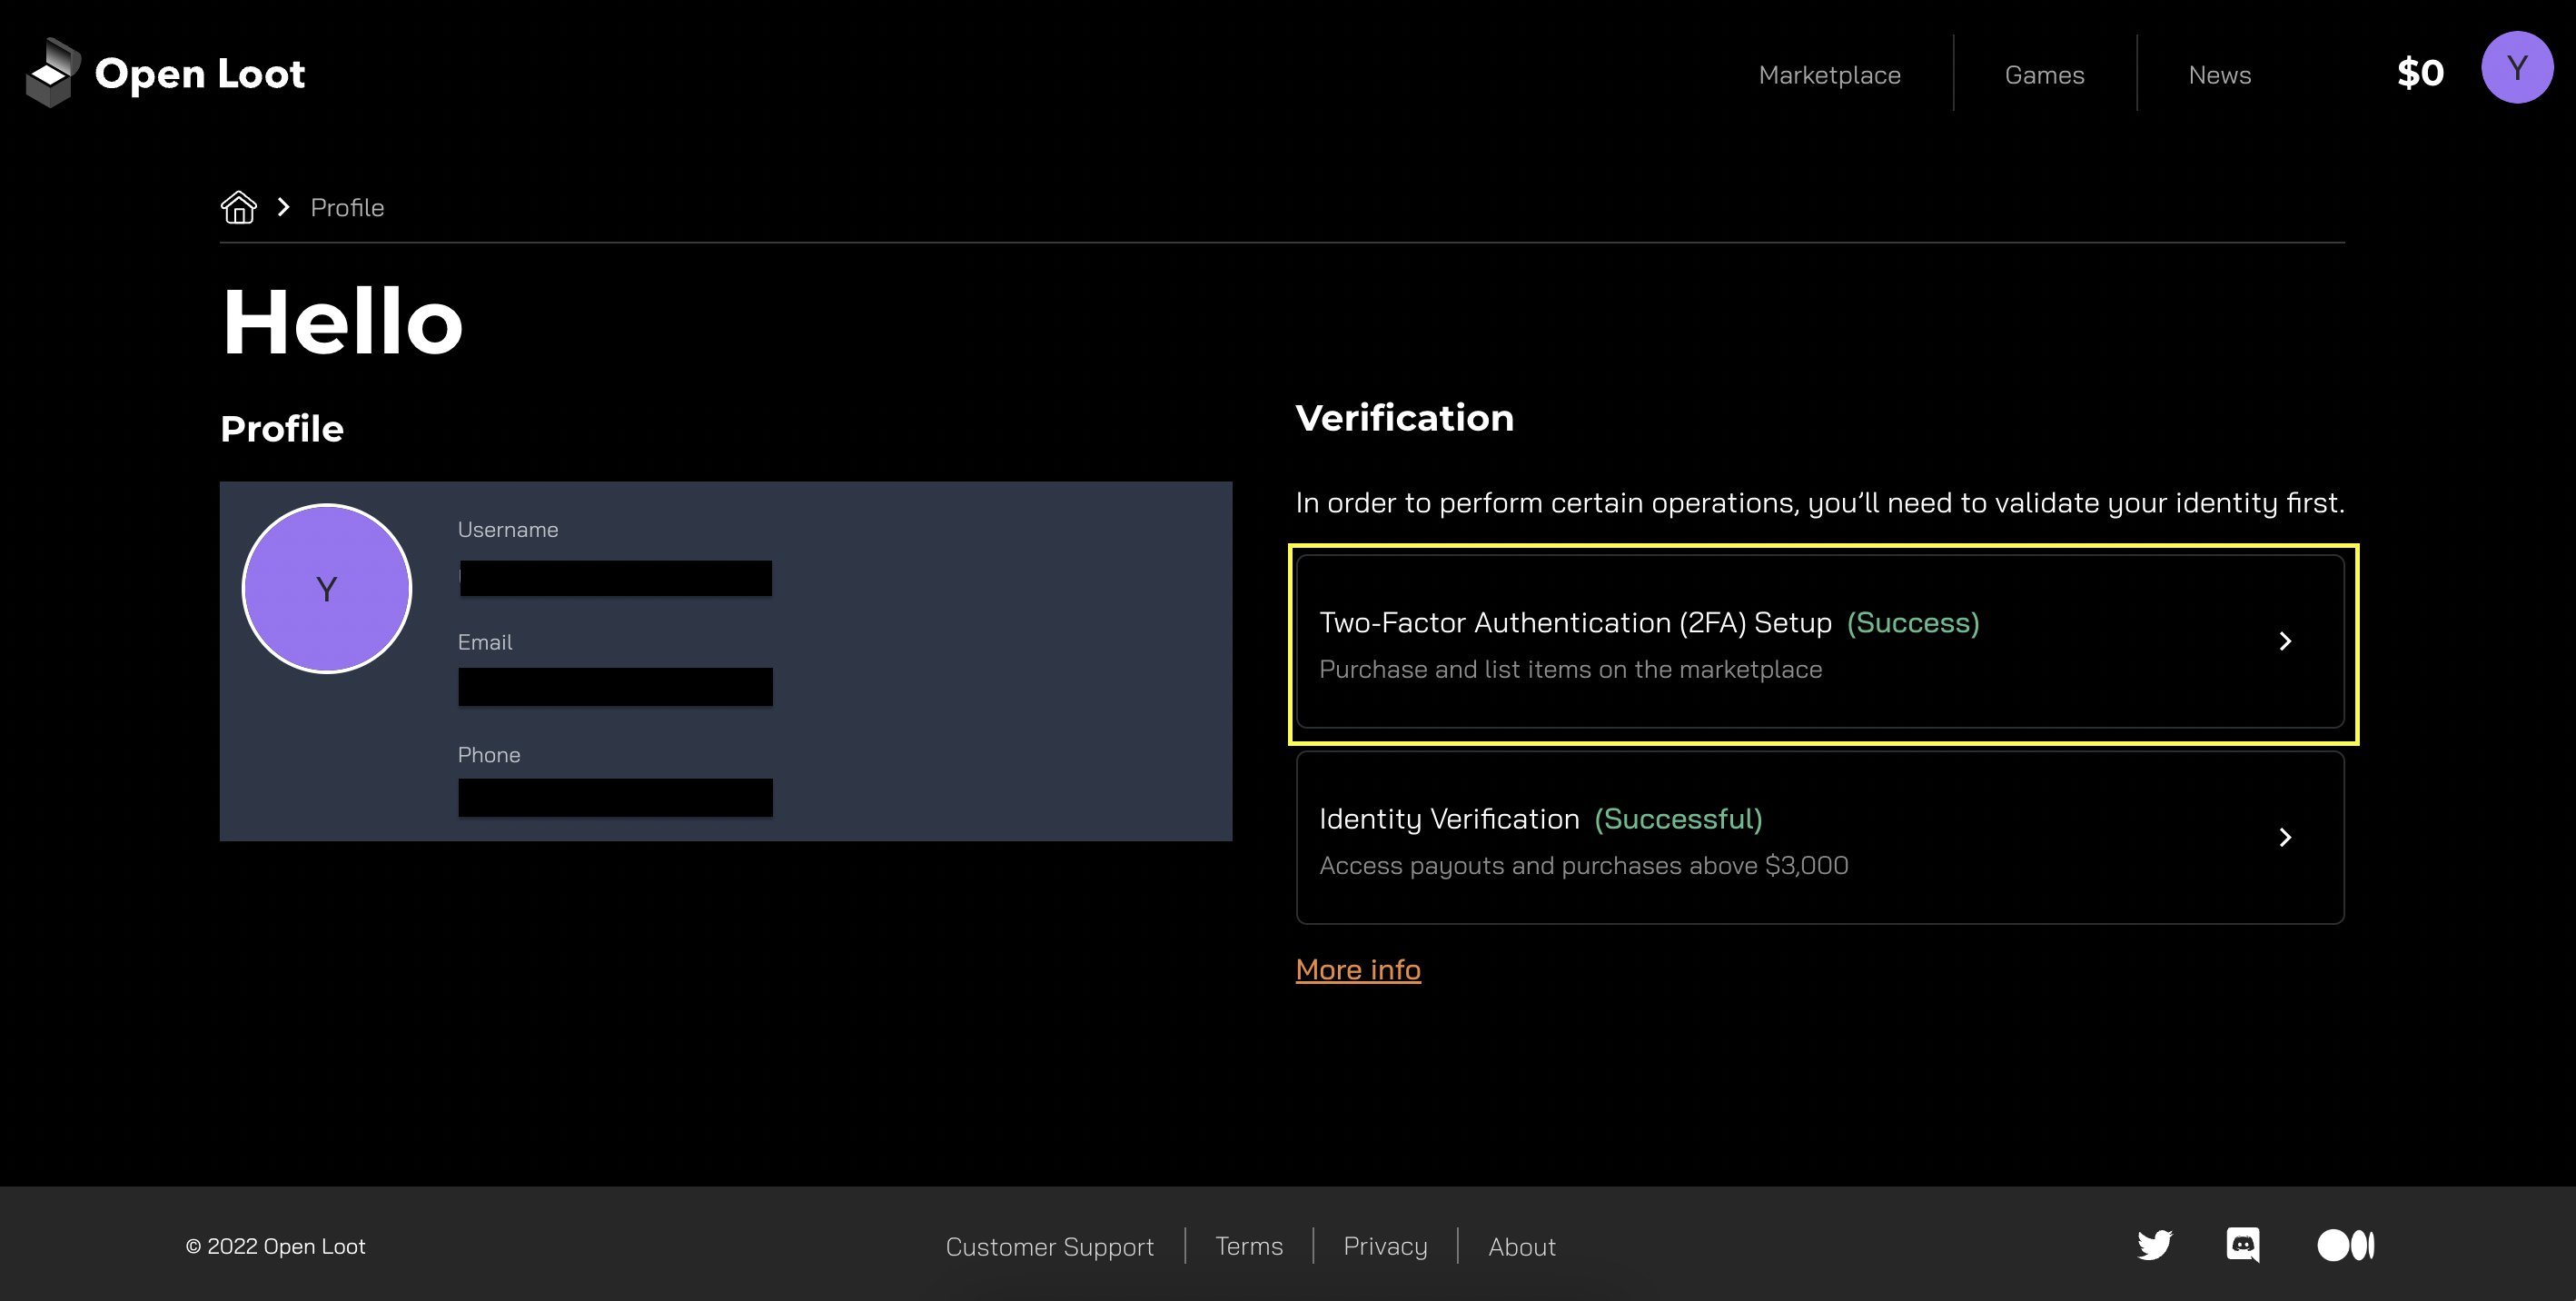
Task: Click the large profile avatar picture
Action: tap(327, 588)
